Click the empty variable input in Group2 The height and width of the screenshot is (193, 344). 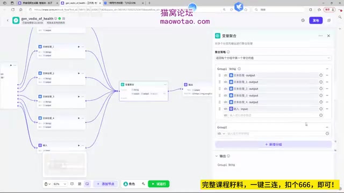click(275, 133)
